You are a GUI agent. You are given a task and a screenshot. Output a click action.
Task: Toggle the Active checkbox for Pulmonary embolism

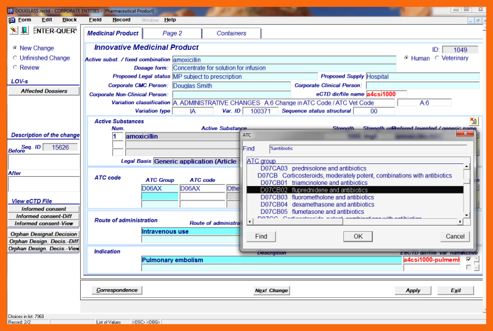(x=469, y=259)
